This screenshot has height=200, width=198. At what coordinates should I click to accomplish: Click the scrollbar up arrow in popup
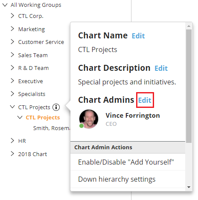(x=189, y=26)
